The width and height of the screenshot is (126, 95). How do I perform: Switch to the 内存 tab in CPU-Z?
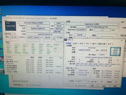pyautogui.click(x=81, y=44)
